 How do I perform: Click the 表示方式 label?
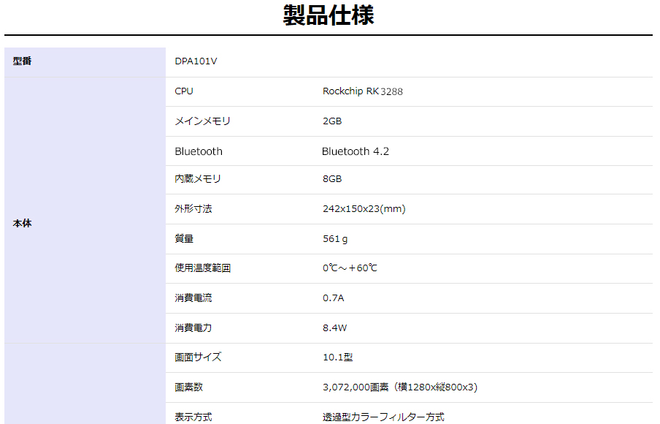[x=193, y=417]
